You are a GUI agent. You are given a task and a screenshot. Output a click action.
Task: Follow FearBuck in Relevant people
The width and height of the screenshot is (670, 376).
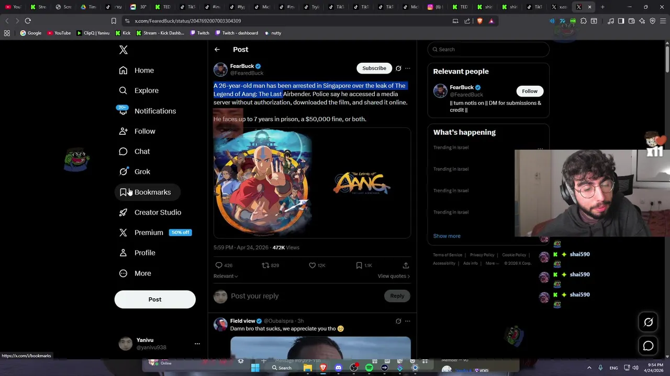pos(530,91)
